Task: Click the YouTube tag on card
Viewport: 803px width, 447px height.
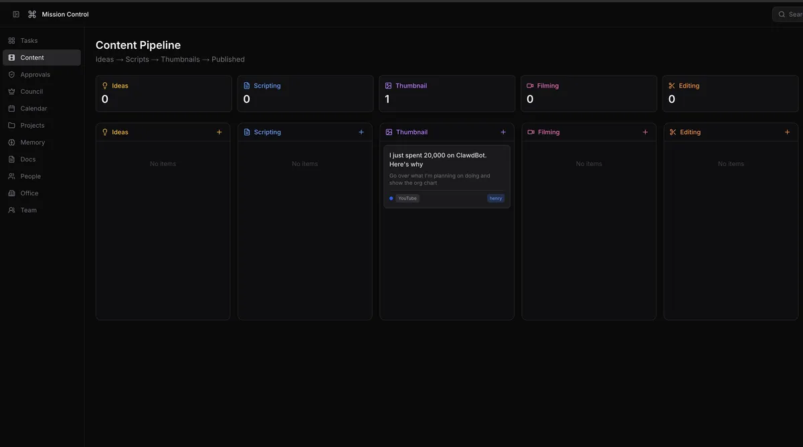Action: pyautogui.click(x=407, y=198)
